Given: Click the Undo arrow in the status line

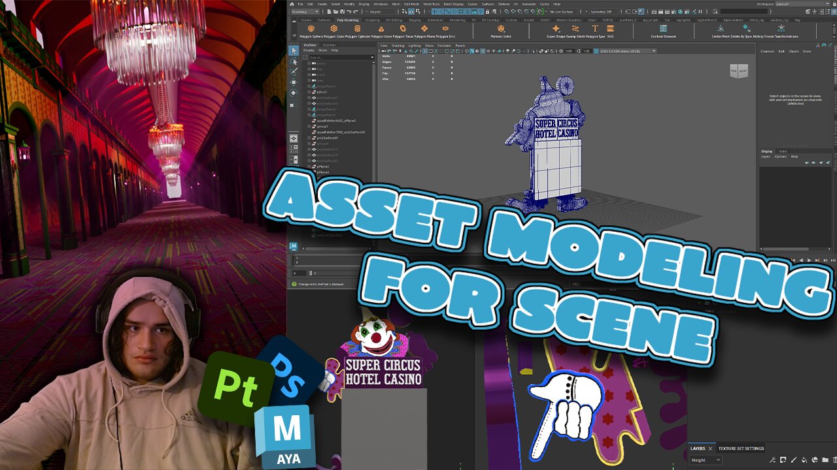Looking at the screenshot, I should click(x=349, y=12).
